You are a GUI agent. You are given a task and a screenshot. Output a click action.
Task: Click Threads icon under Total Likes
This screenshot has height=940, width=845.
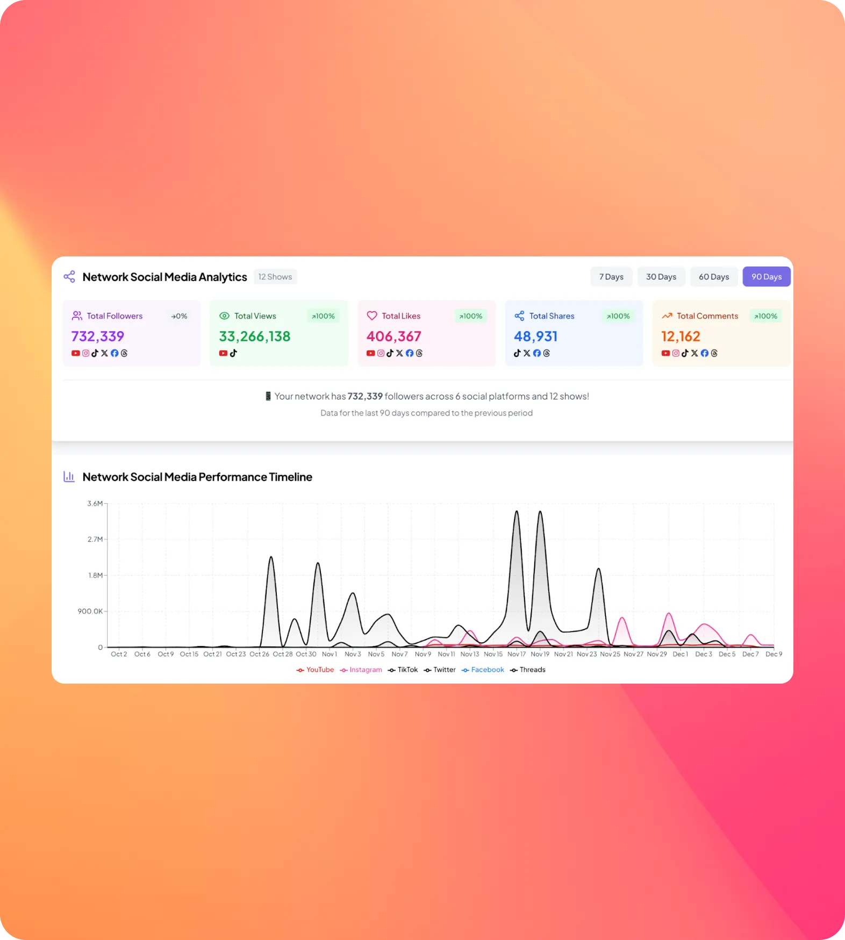coord(419,353)
